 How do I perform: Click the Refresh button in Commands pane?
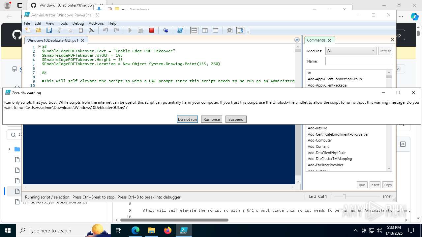tap(385, 51)
